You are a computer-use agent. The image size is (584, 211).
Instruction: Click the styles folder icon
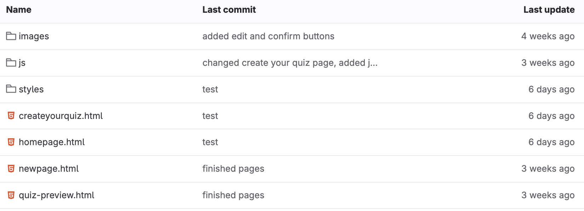tap(11, 89)
